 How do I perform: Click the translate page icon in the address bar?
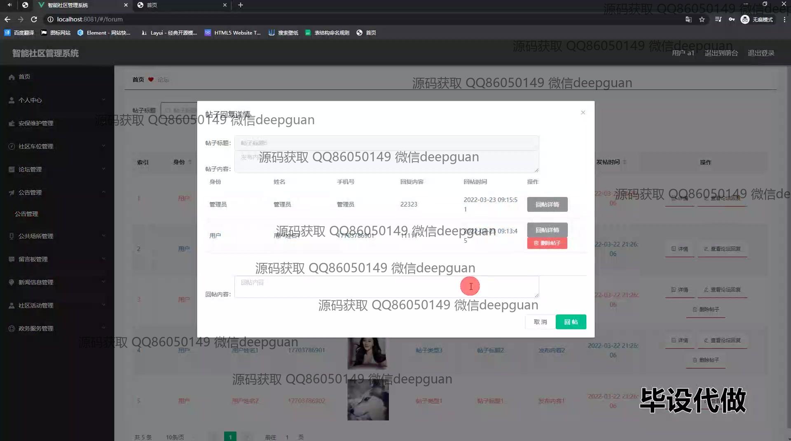(688, 19)
